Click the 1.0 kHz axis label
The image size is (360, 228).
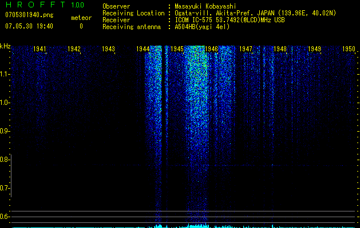5,103
